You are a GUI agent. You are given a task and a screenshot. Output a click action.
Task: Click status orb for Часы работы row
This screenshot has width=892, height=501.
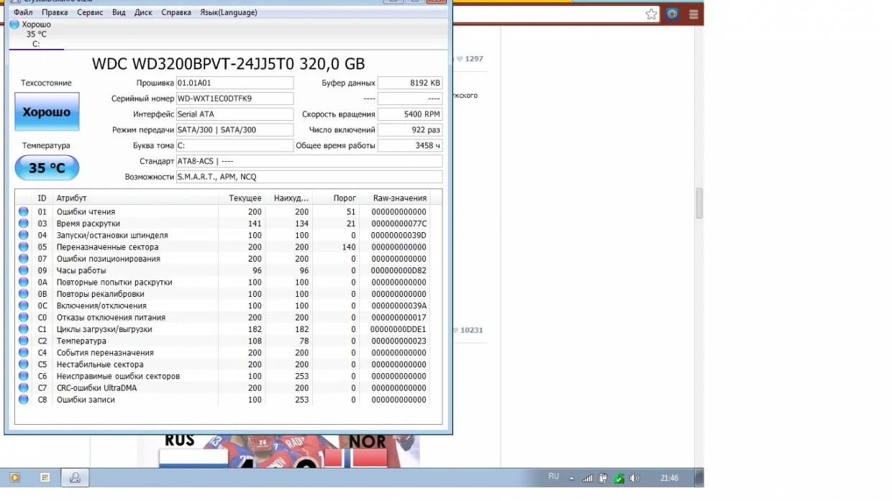(24, 270)
